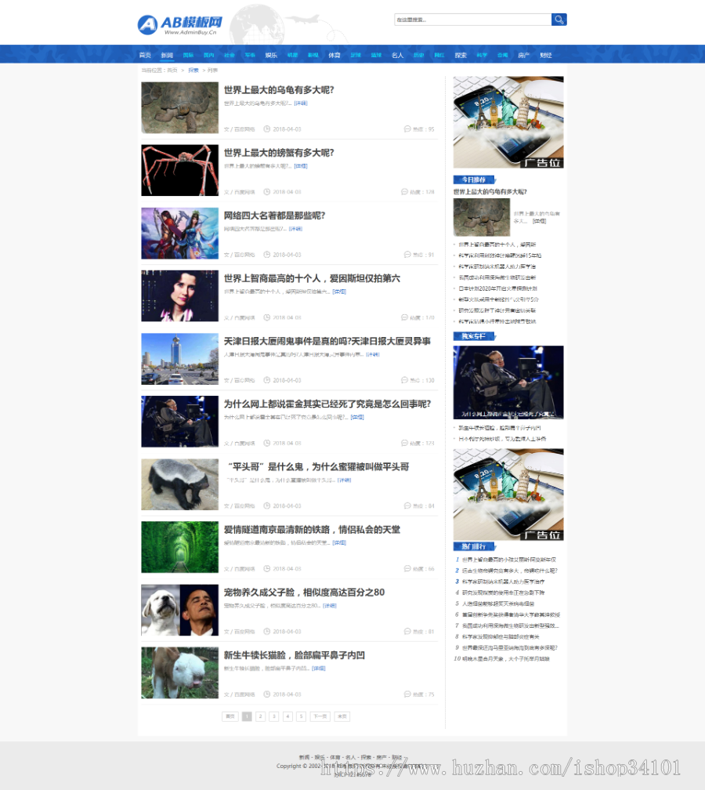
Task: Open the 探索 nav menu item
Action: pos(461,56)
